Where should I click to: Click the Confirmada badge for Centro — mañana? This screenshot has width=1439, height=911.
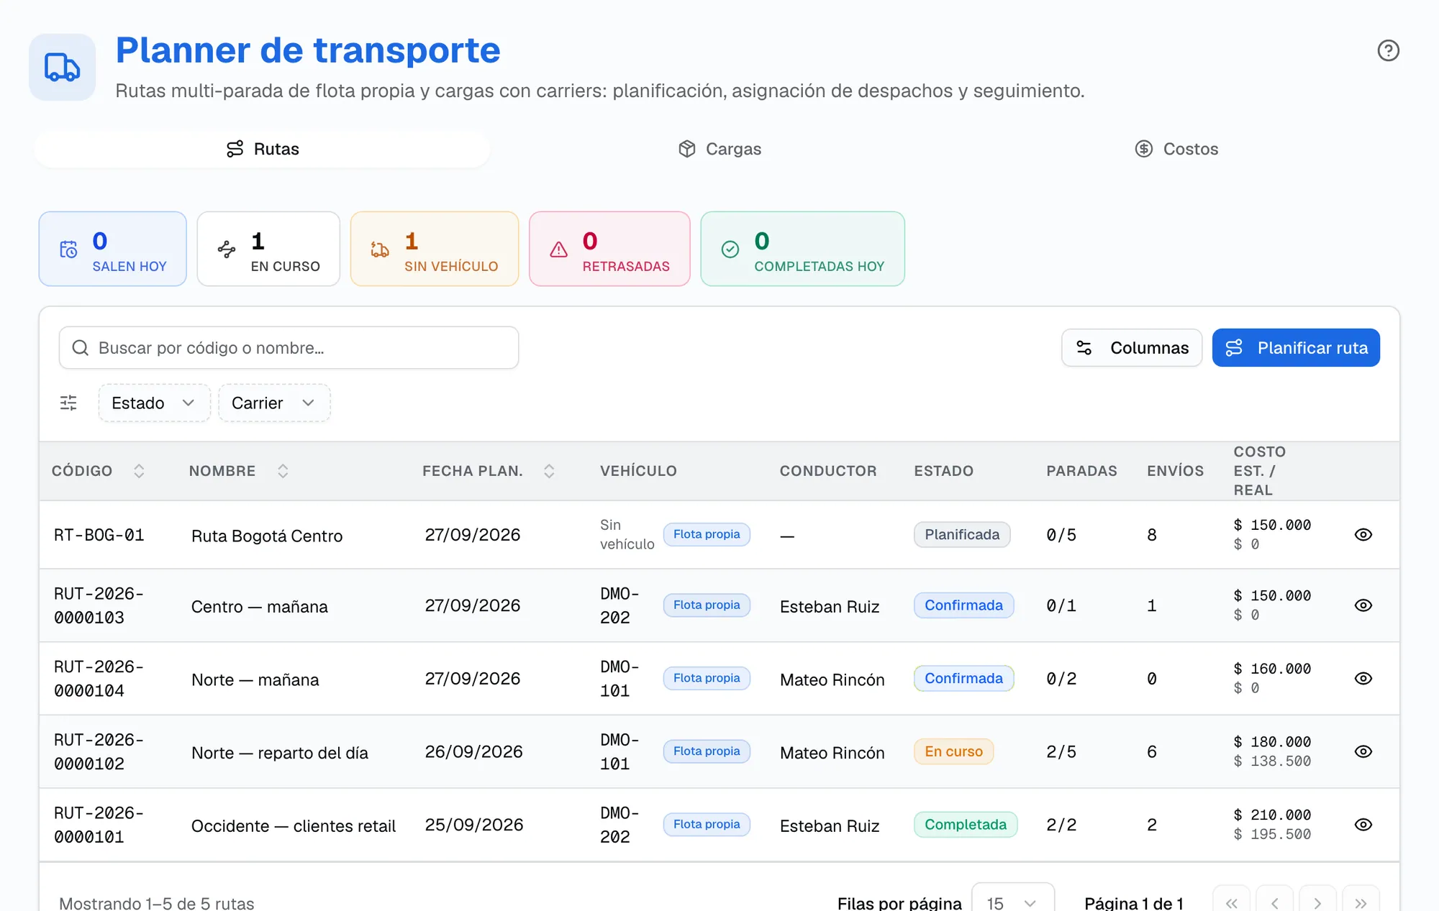(963, 605)
